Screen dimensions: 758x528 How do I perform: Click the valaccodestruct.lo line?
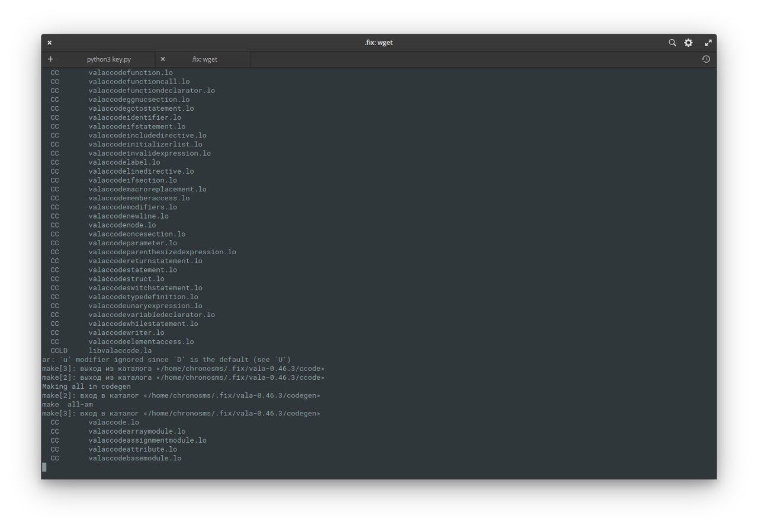[107, 279]
